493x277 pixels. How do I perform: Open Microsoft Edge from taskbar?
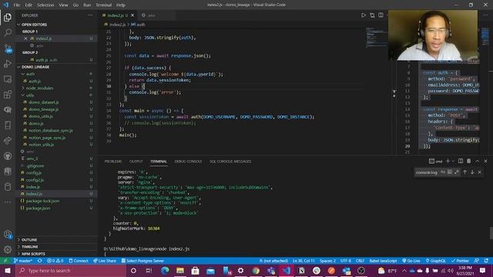coord(165,270)
